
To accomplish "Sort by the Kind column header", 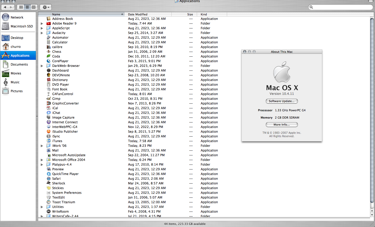I will [x=212, y=14].
